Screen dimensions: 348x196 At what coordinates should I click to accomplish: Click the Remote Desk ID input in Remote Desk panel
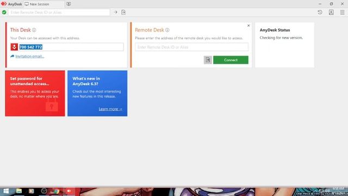click(x=191, y=47)
